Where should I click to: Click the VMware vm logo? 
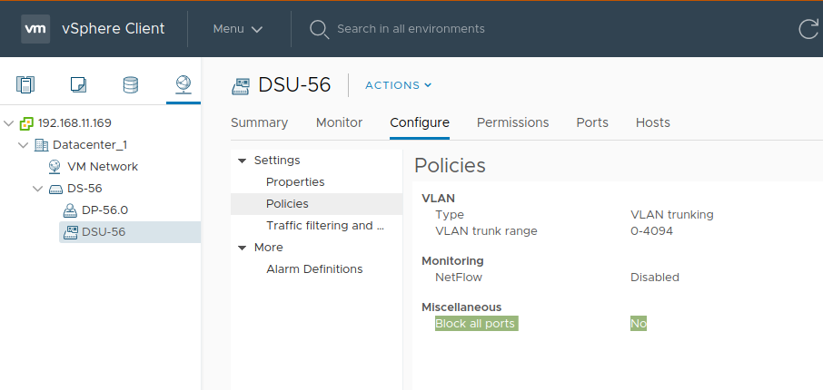point(35,28)
